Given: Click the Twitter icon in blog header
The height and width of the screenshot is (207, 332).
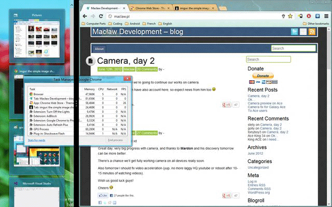Looking at the screenshot, I should [294, 32].
